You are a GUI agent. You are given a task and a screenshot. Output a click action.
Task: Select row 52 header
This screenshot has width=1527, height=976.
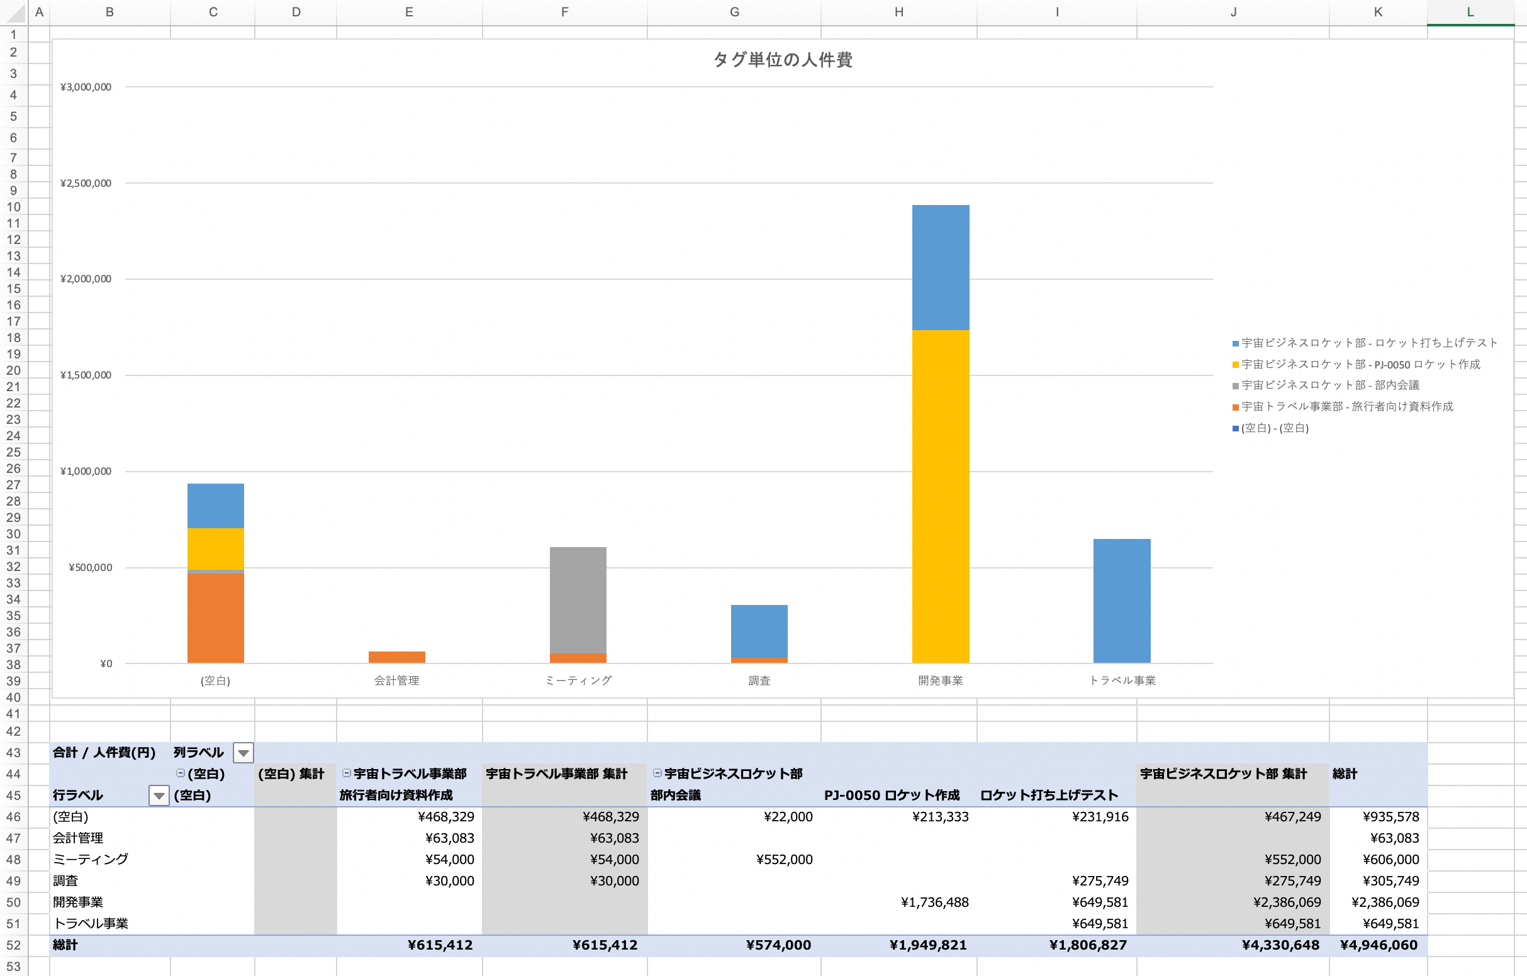[x=13, y=945]
